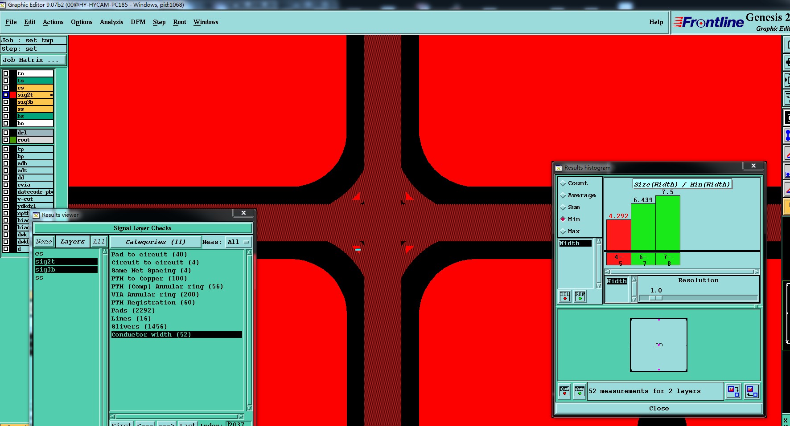Image resolution: width=790 pixels, height=426 pixels.
Task: Click Resolution list down arrow stepper
Action: point(634,299)
